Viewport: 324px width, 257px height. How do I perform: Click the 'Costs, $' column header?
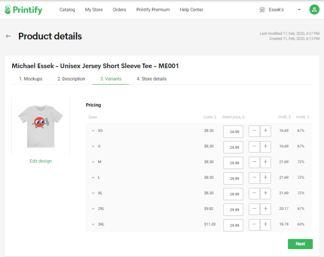click(209, 117)
